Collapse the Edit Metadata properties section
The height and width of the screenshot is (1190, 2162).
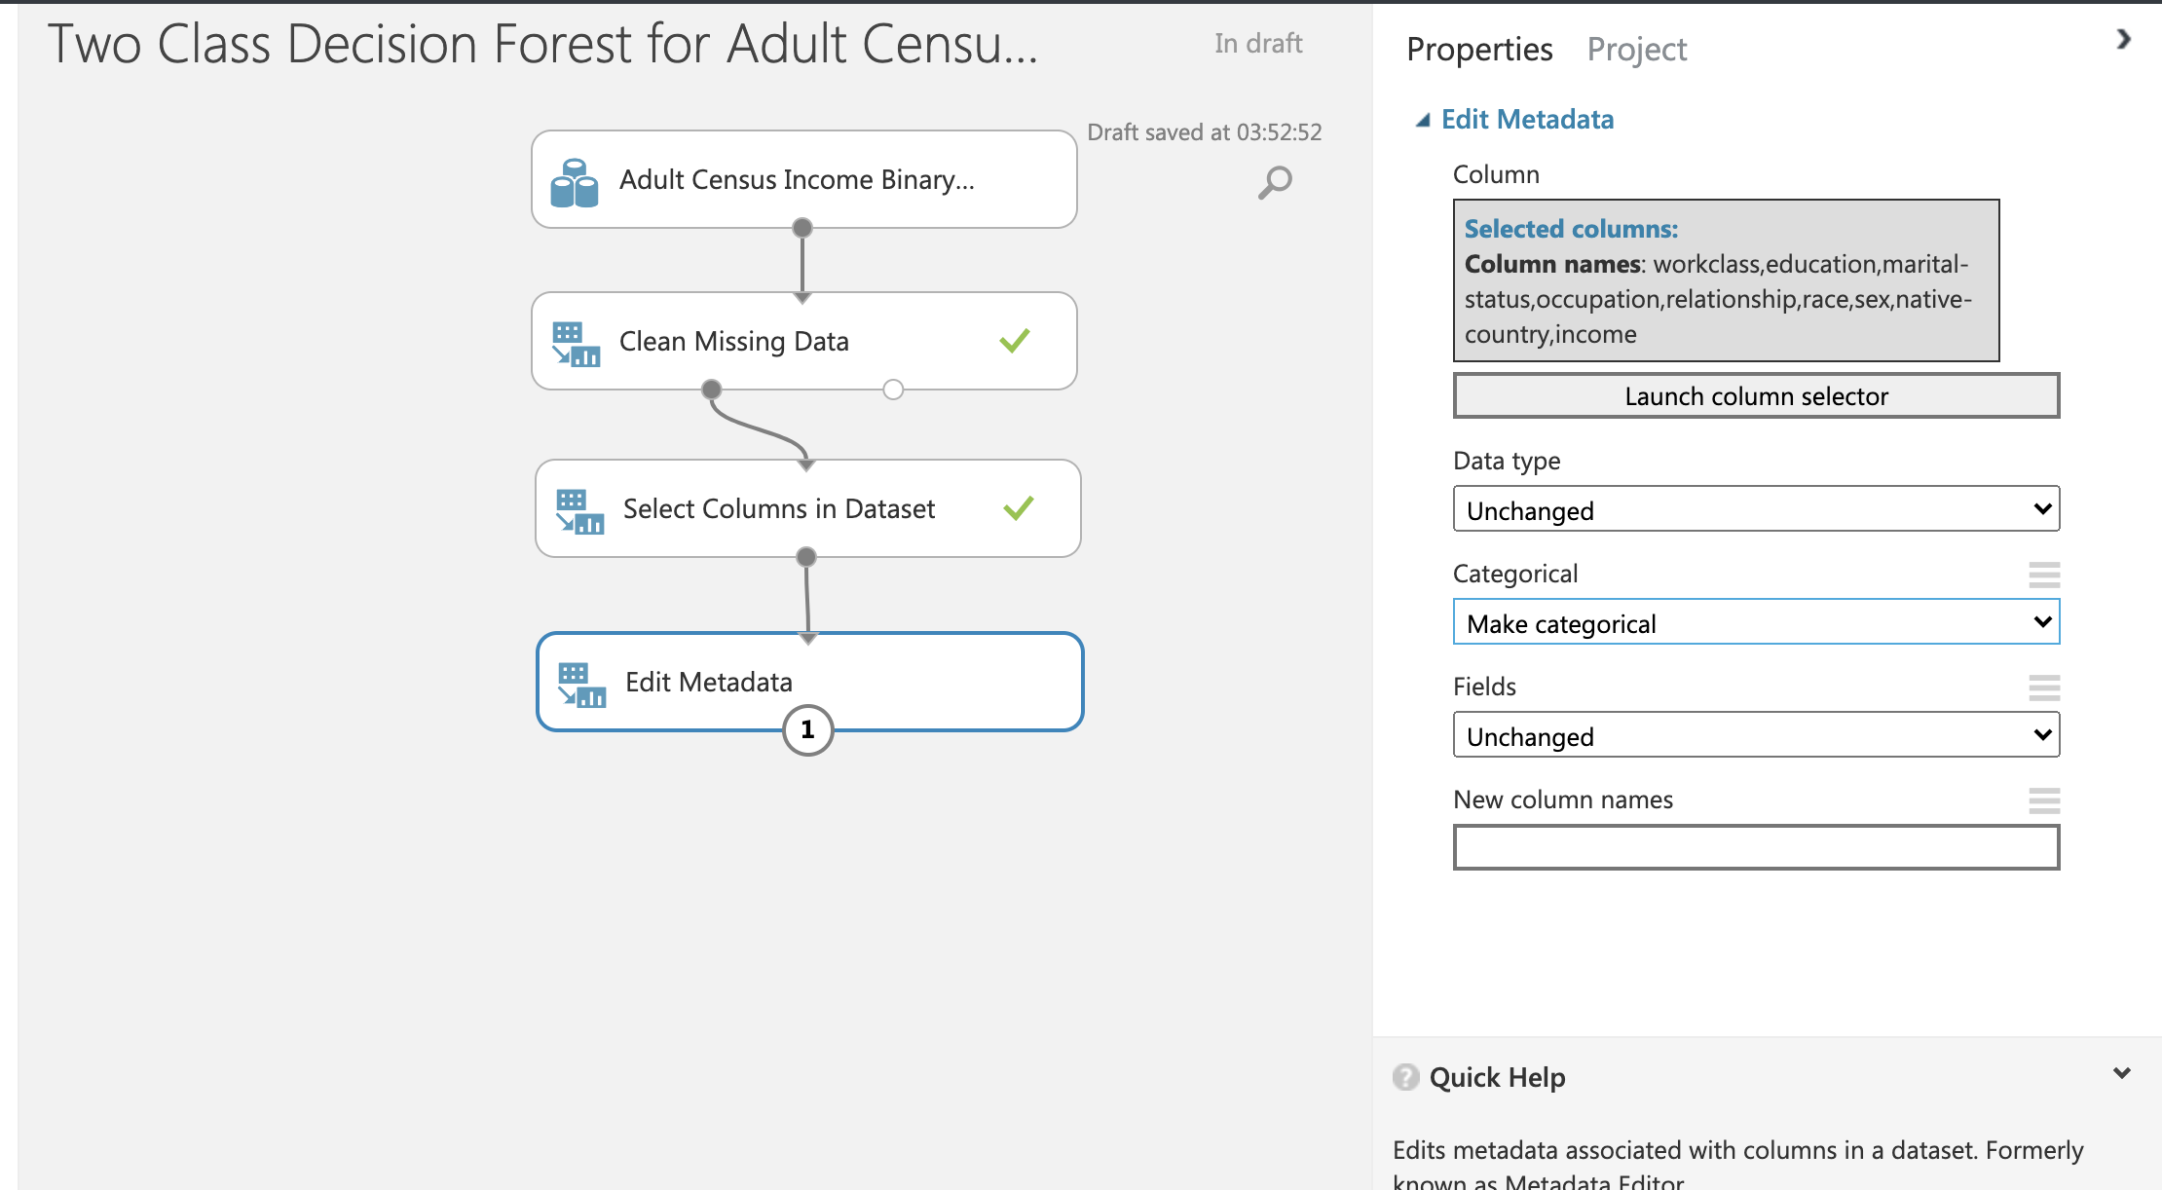click(x=1423, y=118)
